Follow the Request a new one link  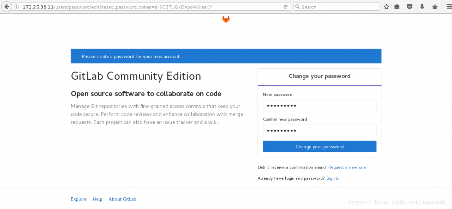[x=347, y=167]
